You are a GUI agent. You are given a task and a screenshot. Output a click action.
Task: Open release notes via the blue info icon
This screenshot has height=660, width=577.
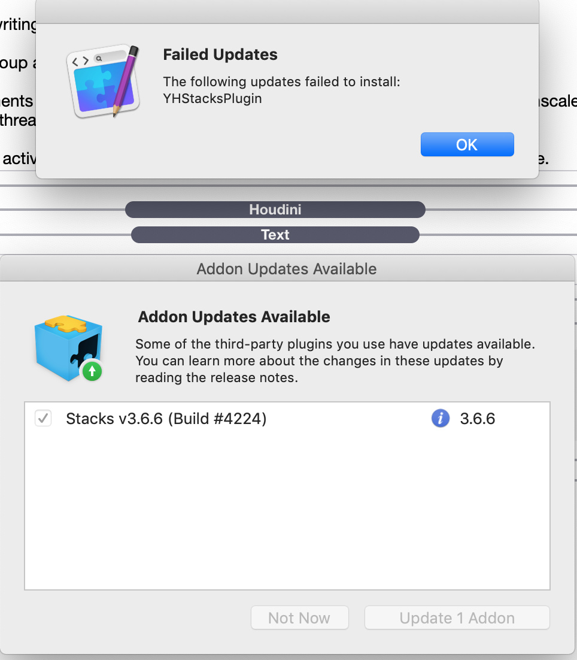pos(441,419)
